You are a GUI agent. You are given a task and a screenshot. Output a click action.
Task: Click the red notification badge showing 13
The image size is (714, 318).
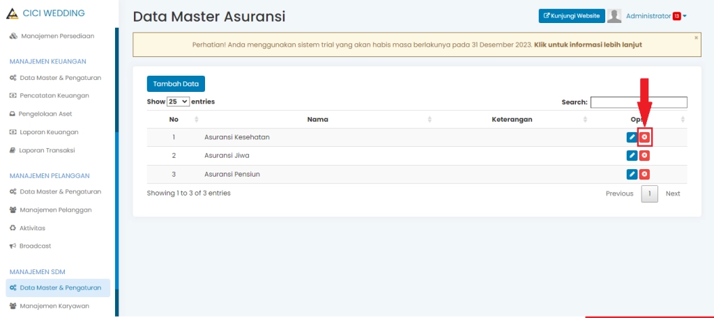click(x=676, y=16)
